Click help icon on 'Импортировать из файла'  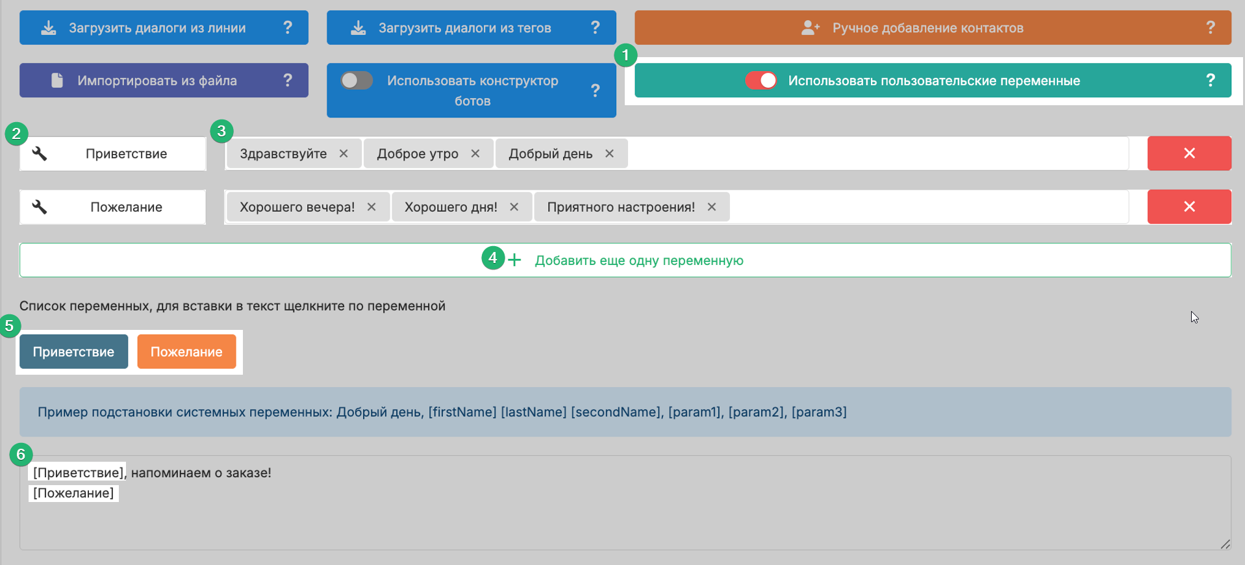point(287,80)
